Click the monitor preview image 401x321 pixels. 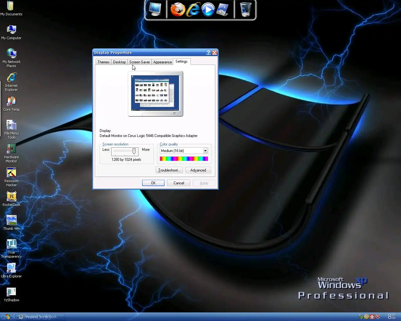155,94
